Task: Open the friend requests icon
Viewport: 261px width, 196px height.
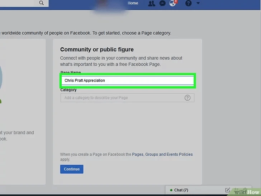Action: [x=152, y=3]
